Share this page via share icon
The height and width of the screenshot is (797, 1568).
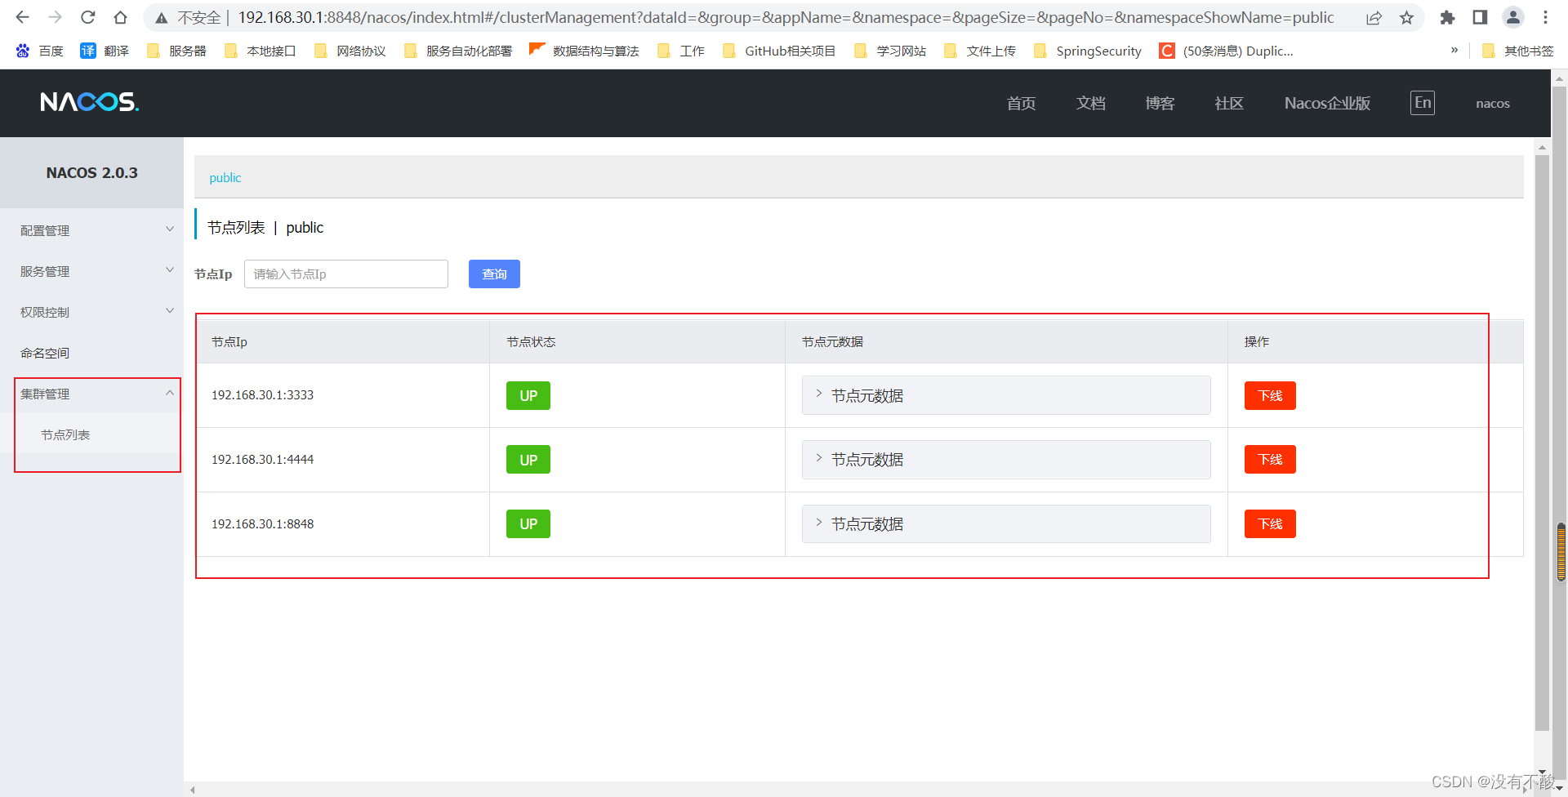(x=1374, y=18)
